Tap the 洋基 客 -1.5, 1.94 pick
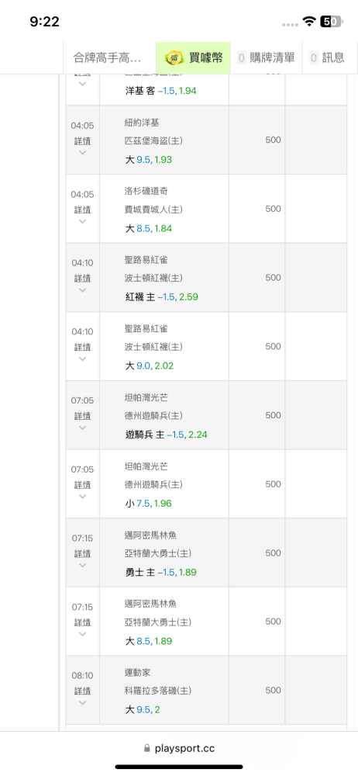358x776 pixels. 160,91
